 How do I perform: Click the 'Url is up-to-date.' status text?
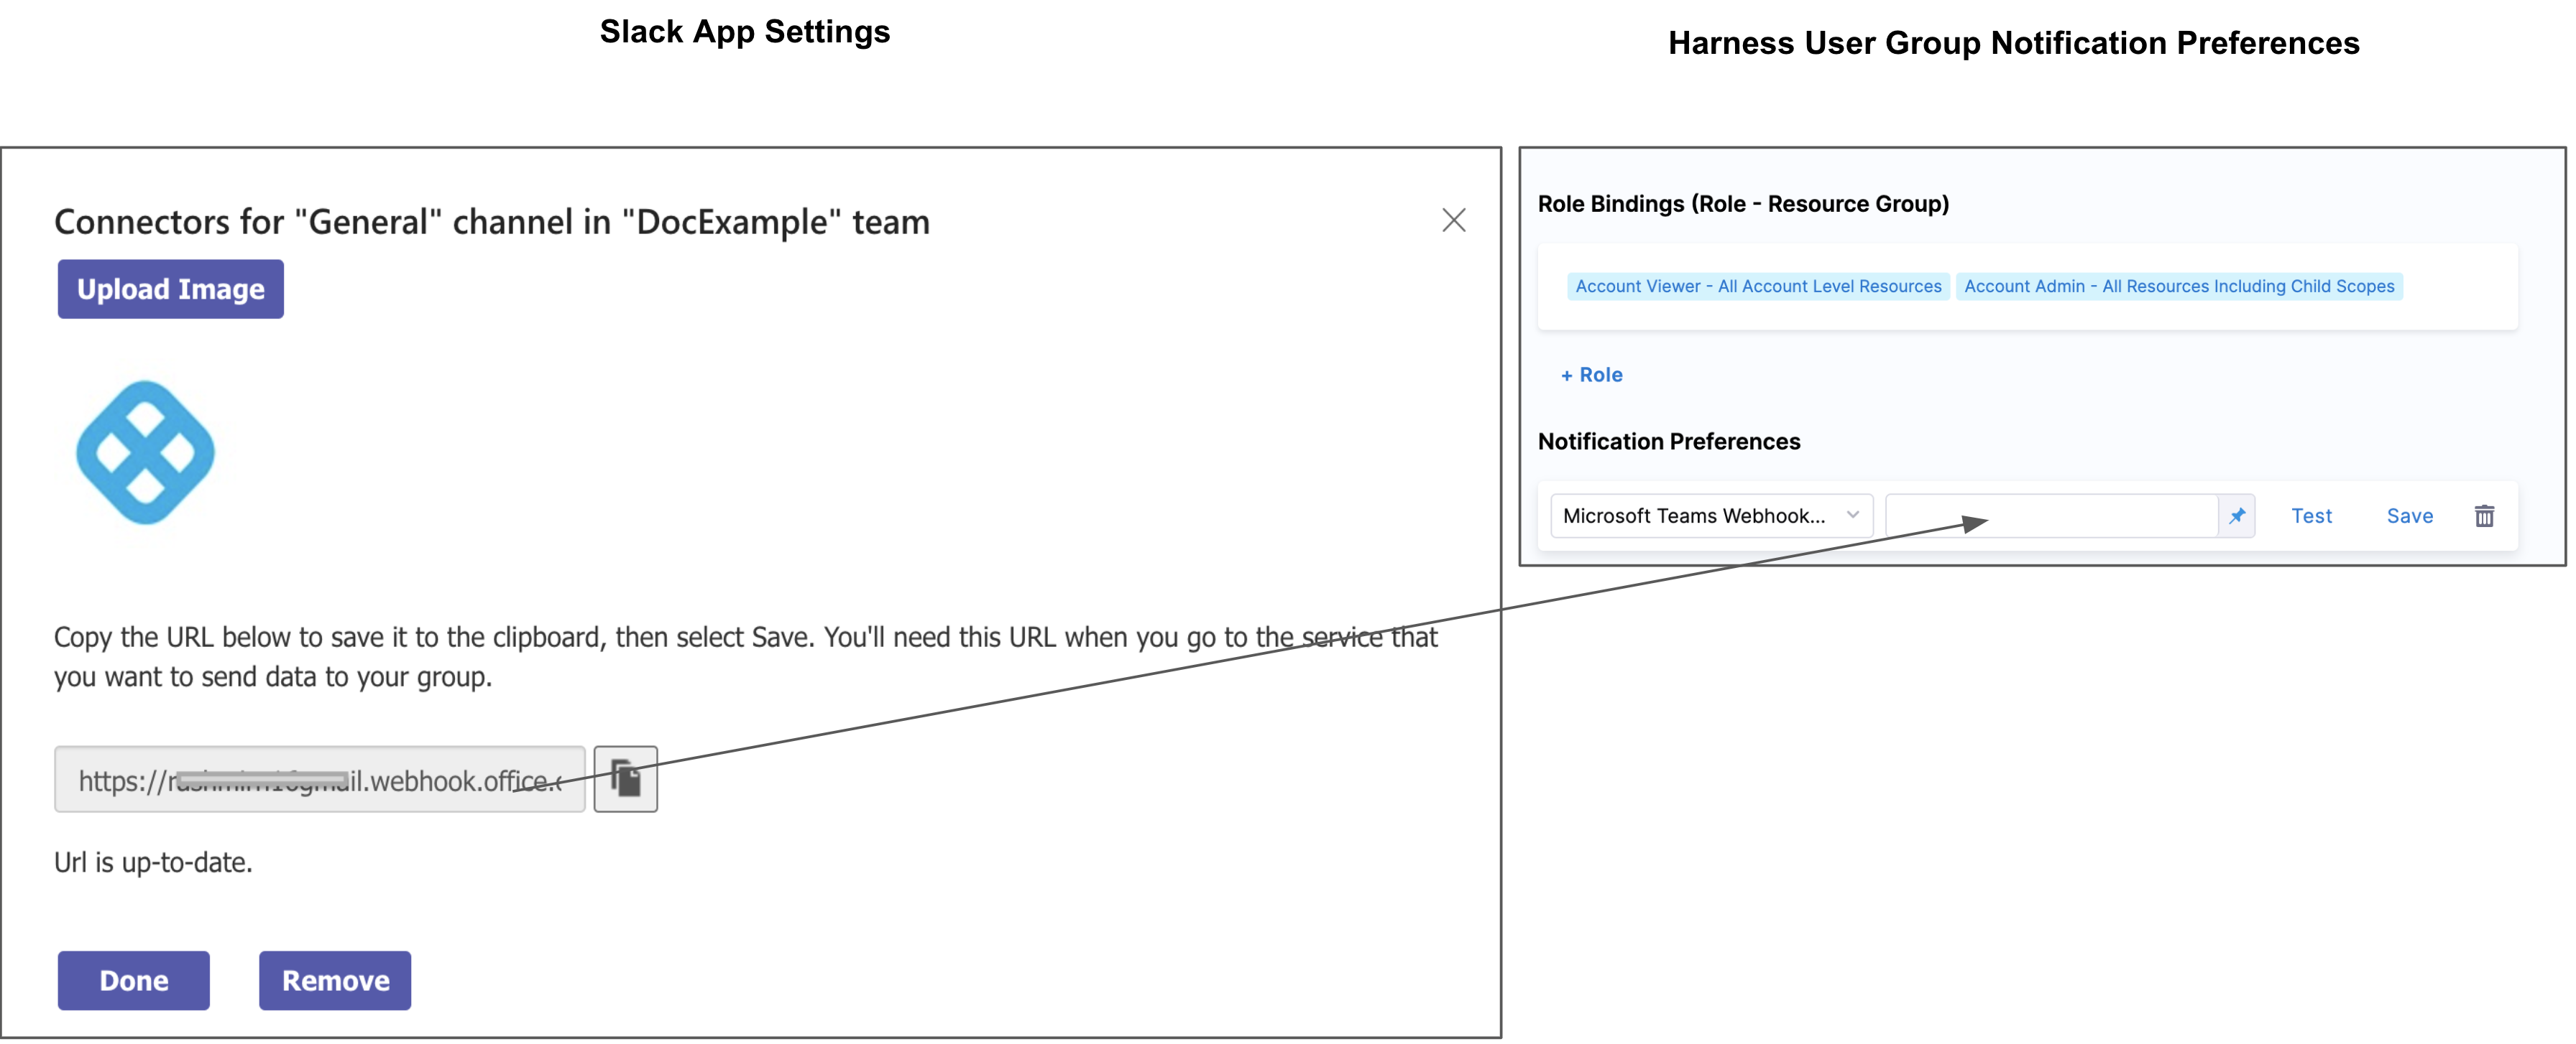click(x=153, y=862)
